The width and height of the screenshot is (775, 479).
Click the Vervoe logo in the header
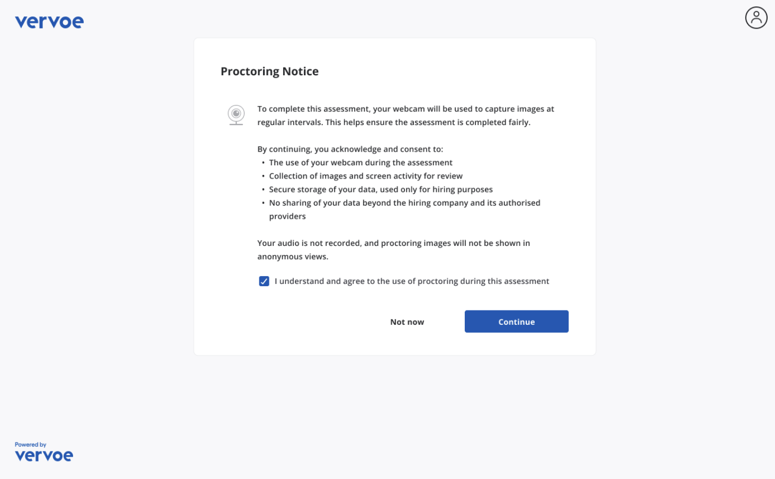click(49, 22)
